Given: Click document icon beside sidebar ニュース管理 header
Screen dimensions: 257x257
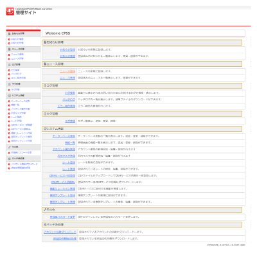Looking at the screenshot, I should (x=9, y=49).
